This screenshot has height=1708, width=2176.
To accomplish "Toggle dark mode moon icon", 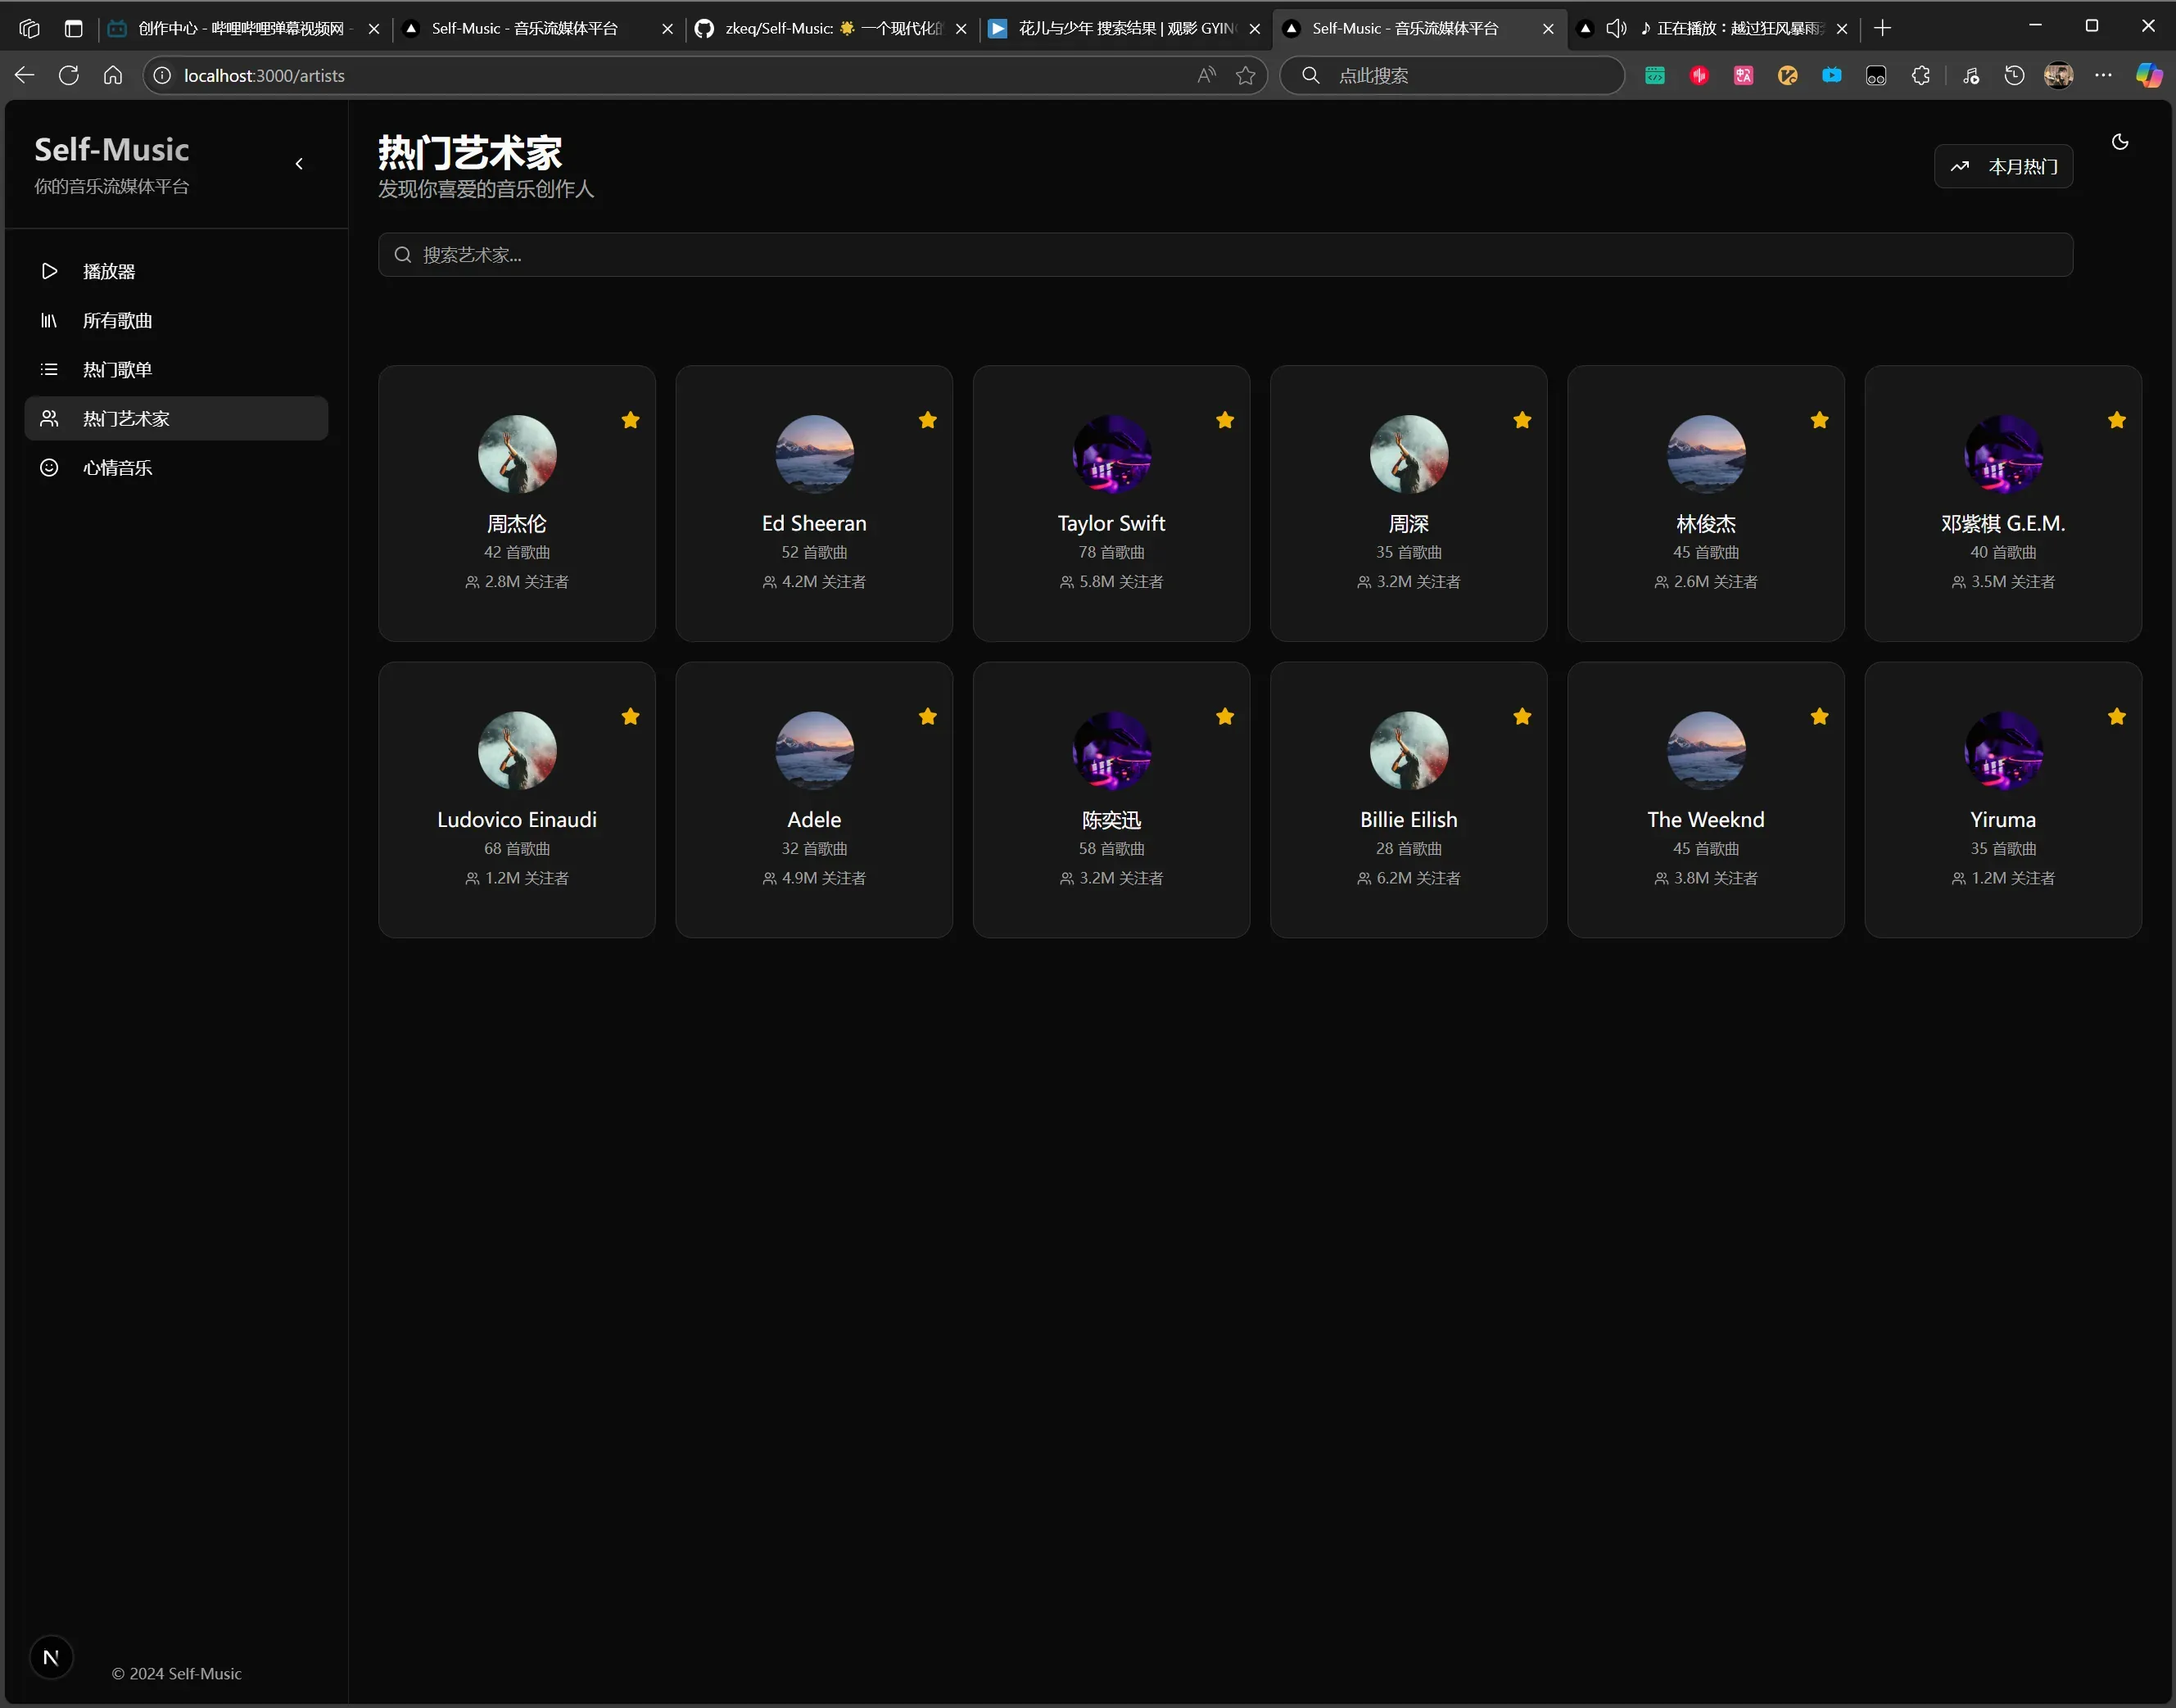I will coord(2119,142).
